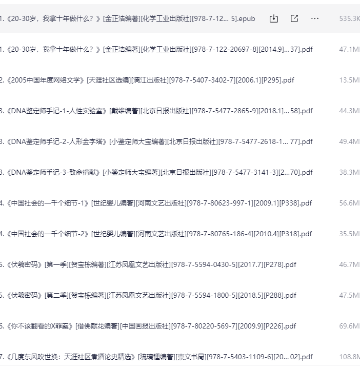Open 中国社会的一千个细节-2 pdf

tap(154, 234)
